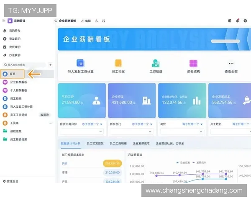Click the 企业发薪成本 stat card
Screen dimensions: 251x201
(230, 100)
